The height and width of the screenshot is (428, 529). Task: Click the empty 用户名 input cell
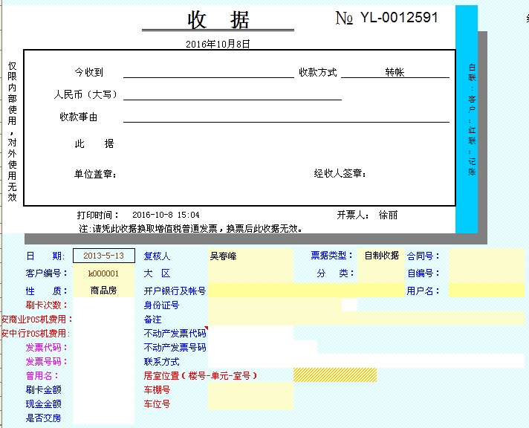coord(486,291)
